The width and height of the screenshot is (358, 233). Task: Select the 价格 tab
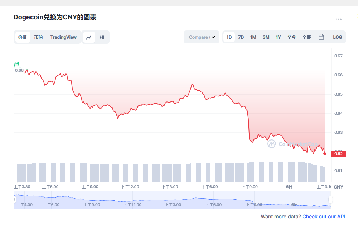23,37
